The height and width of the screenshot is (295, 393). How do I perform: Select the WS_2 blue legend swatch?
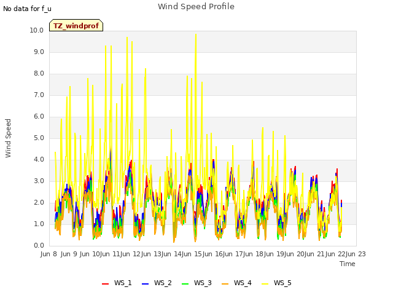point(146,283)
